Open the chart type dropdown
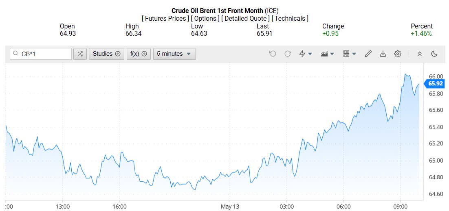This screenshot has height=211, width=449. tap(328, 54)
